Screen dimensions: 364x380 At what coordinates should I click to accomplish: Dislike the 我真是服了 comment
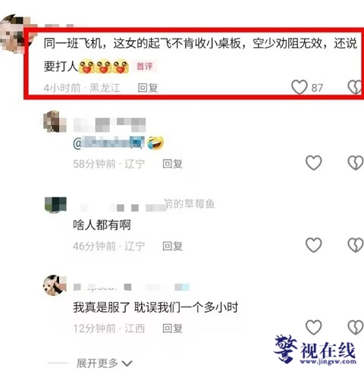[x=356, y=327]
